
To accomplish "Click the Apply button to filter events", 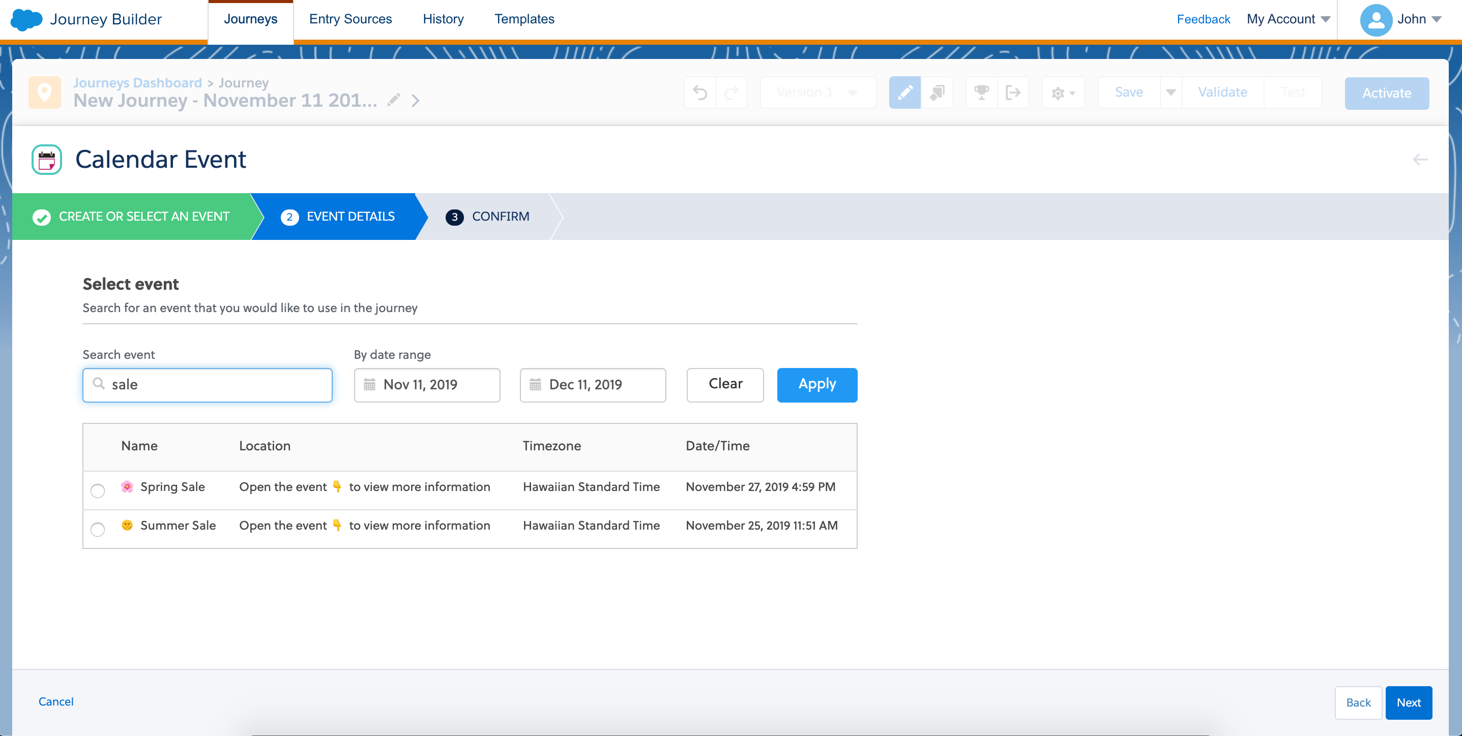I will tap(816, 384).
